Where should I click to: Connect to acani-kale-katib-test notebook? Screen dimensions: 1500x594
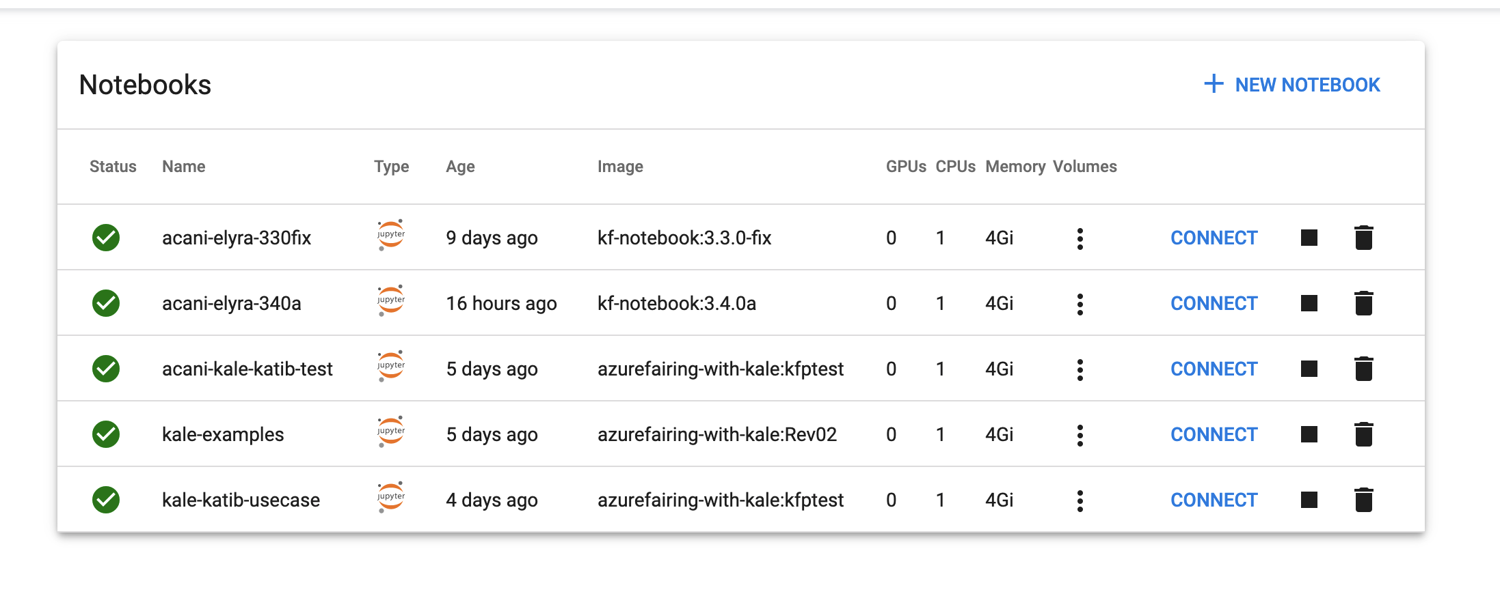click(x=1214, y=369)
